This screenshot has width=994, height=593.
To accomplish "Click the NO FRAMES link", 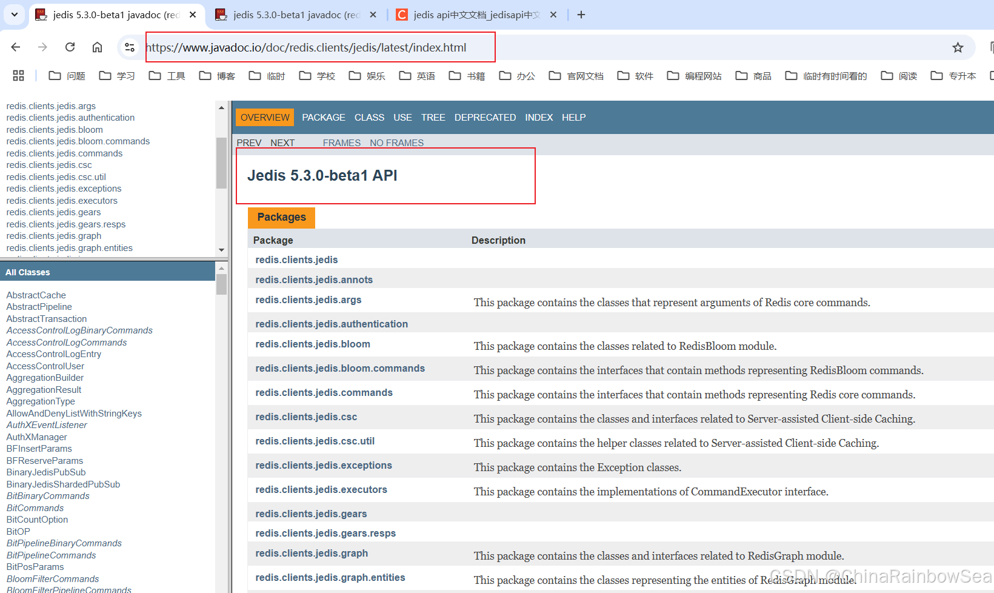I will coord(396,142).
